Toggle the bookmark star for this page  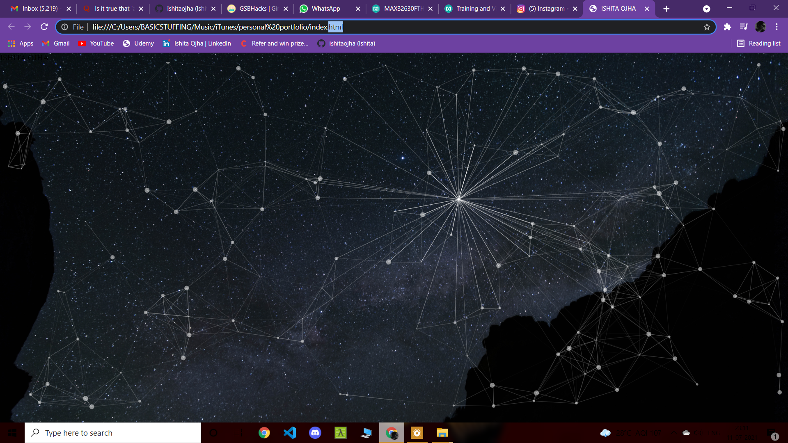pos(707,27)
